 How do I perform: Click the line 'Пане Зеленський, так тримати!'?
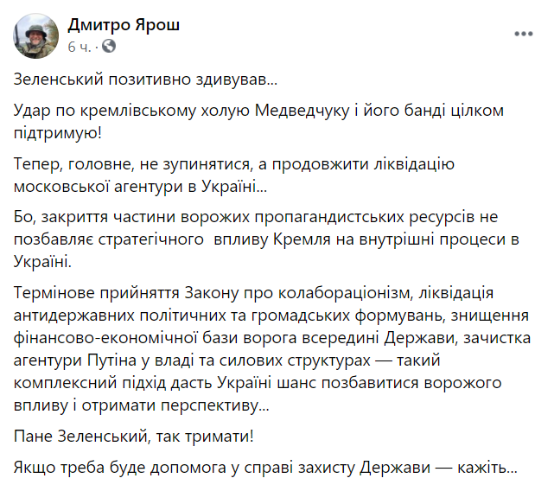[x=134, y=437]
